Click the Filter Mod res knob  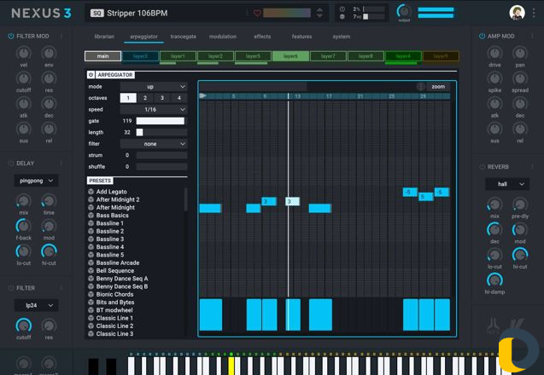coord(49,78)
